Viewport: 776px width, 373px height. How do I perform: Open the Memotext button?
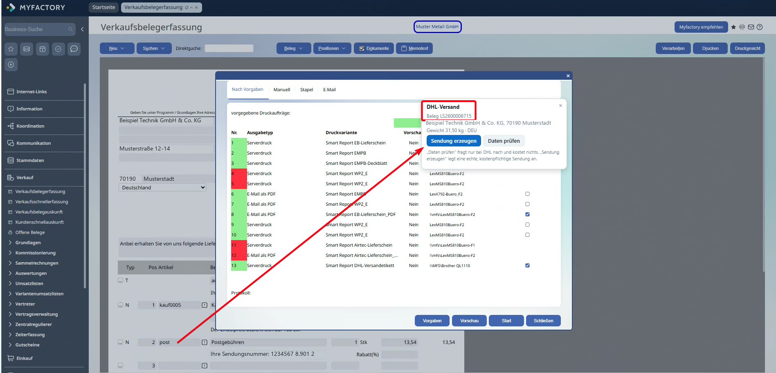[414, 48]
